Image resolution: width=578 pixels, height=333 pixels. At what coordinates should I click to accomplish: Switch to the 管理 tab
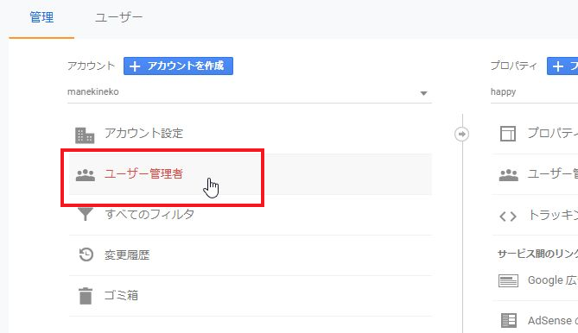[41, 17]
